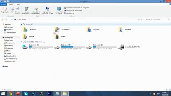Image resolution: width=171 pixels, height=96 pixels.
Task: Open the Explorer help icon
Action: point(170,4)
